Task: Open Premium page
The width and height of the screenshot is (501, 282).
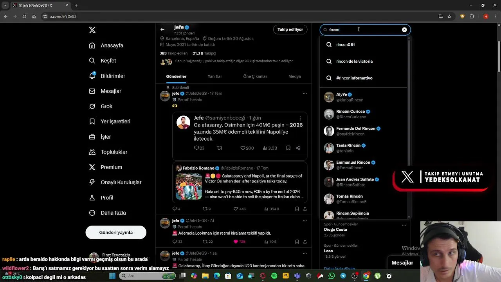Action: (105, 167)
